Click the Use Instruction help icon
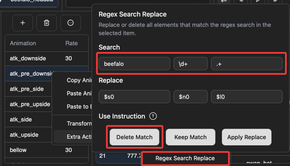 tap(153, 116)
